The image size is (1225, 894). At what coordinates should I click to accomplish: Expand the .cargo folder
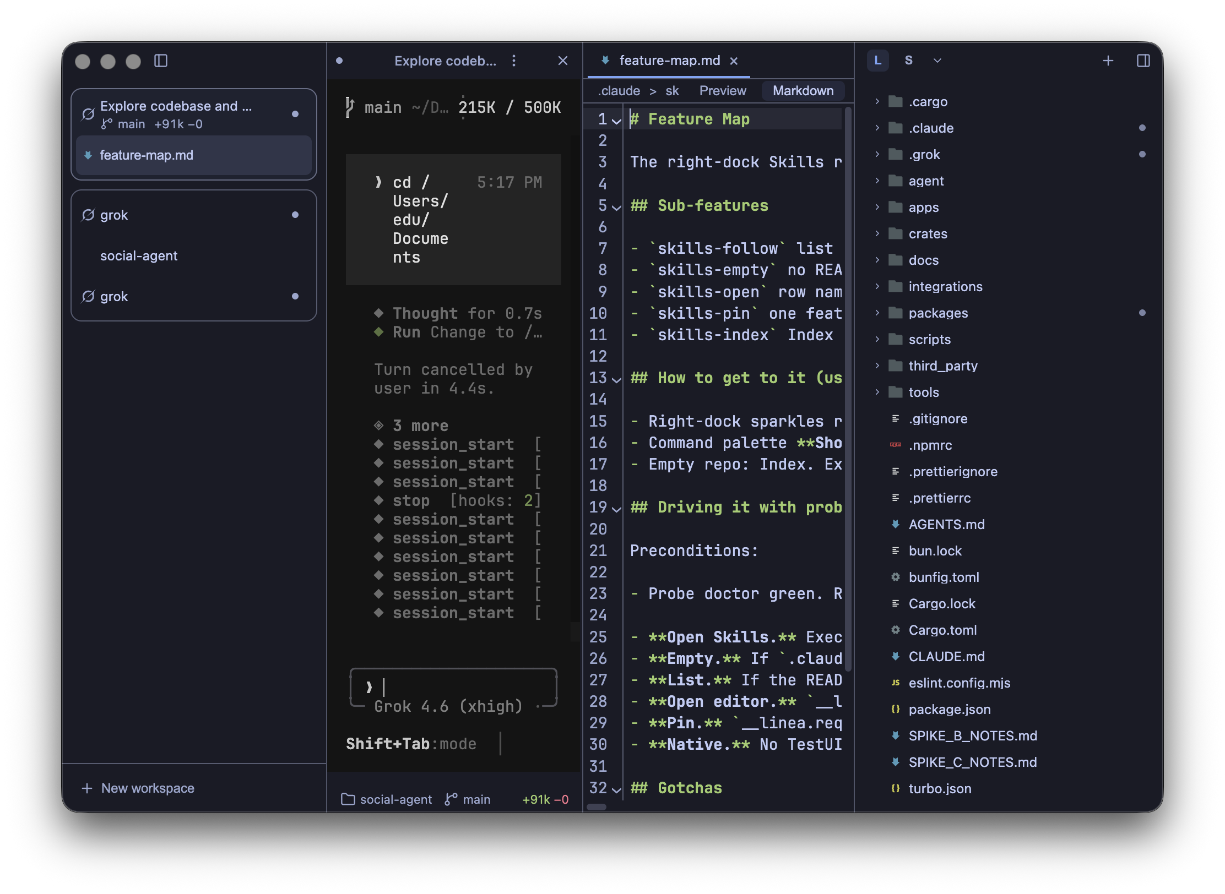(x=877, y=101)
